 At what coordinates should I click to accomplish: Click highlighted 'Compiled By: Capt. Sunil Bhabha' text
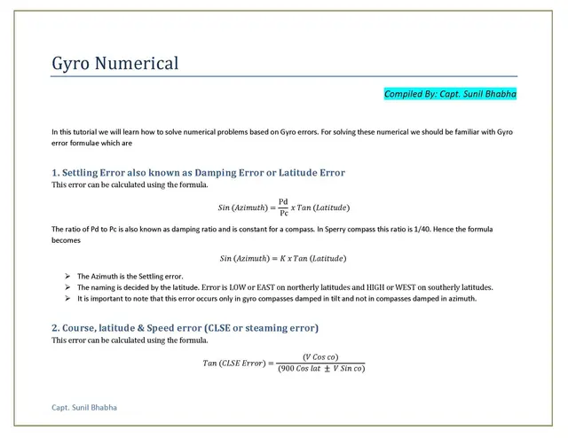coord(450,94)
